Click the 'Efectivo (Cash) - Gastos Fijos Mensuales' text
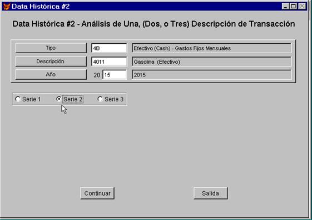Screen dimensions: 312x220 click(182, 48)
